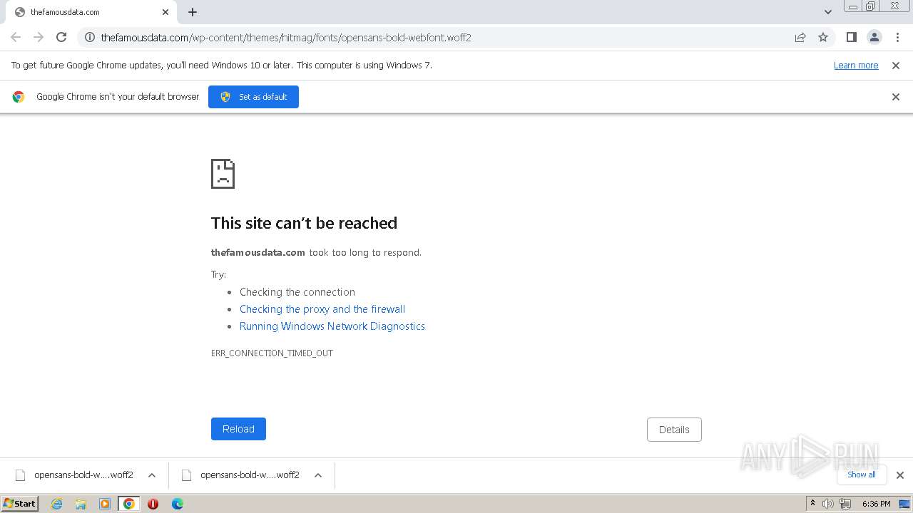The height and width of the screenshot is (513, 913).
Task: Open the share page icon in address bar
Action: [800, 37]
